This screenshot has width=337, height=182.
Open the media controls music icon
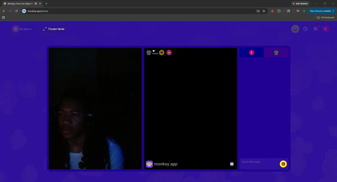[298, 11]
